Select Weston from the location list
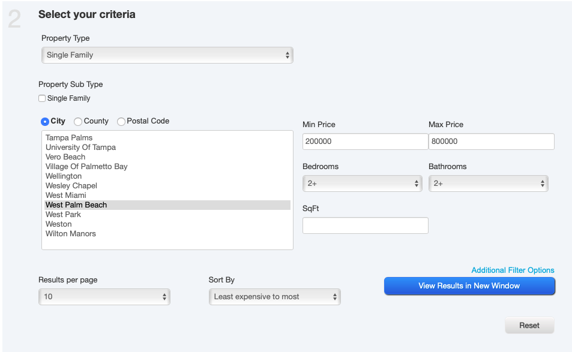The width and height of the screenshot is (572, 352). tap(59, 224)
